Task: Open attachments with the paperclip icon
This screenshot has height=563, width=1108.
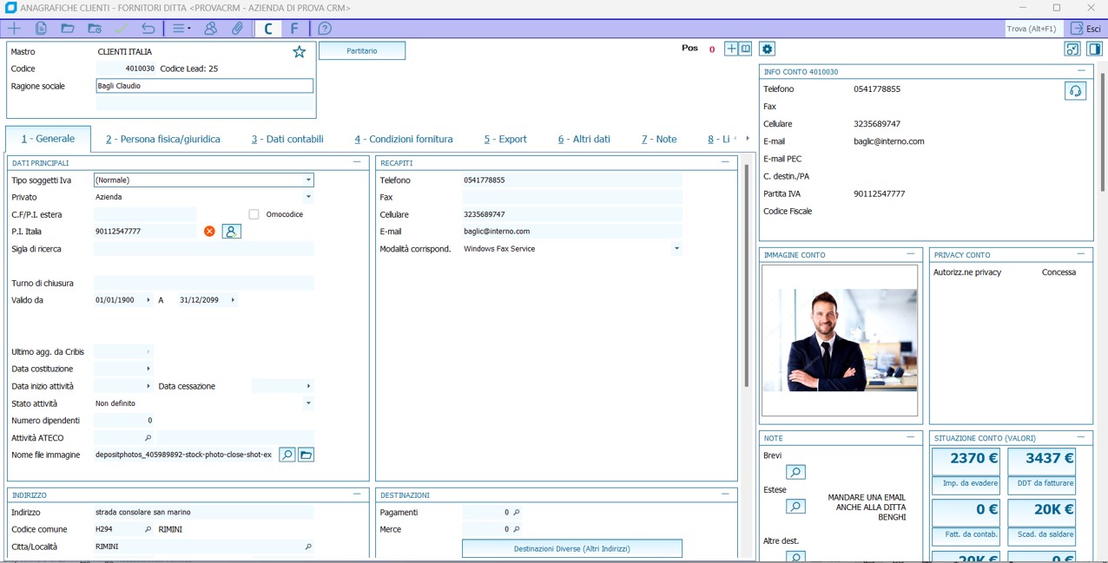Action: tap(237, 29)
